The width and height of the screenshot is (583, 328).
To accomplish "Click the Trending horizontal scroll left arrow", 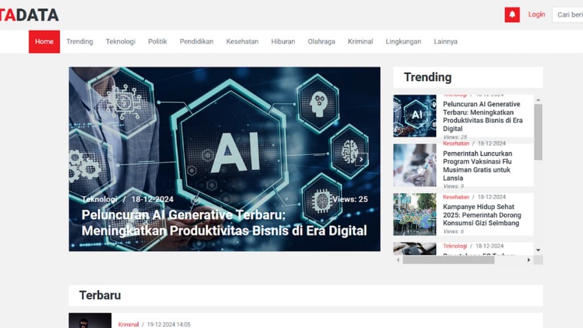I will [x=398, y=260].
